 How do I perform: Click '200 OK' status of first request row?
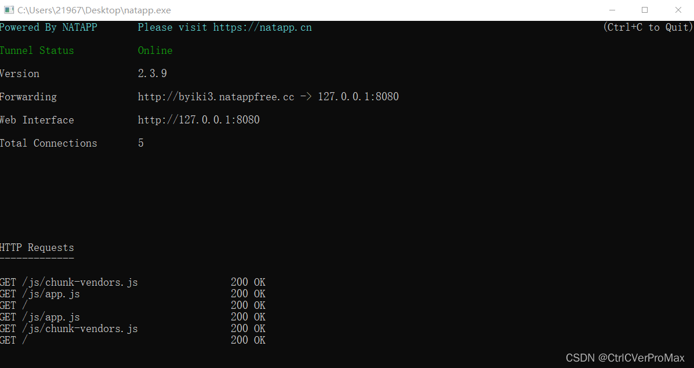tap(248, 282)
